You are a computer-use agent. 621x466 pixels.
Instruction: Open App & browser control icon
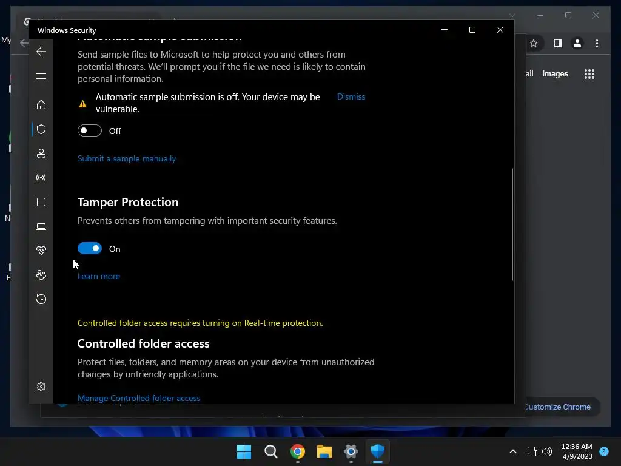click(x=41, y=202)
